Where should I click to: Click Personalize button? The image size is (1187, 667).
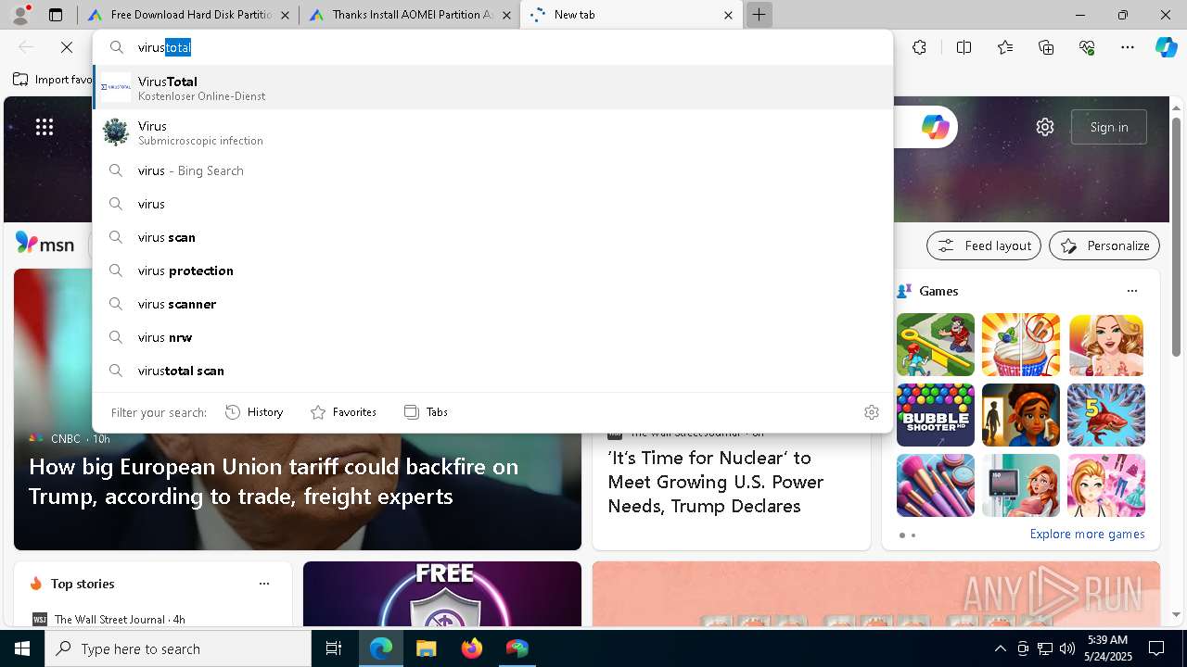[x=1104, y=245]
